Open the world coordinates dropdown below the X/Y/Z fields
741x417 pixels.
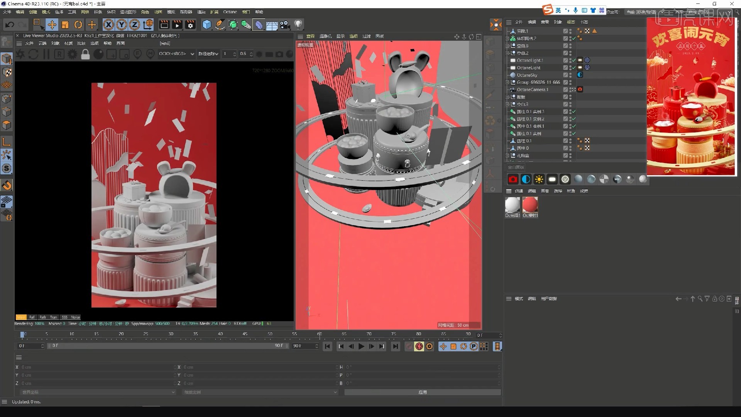(x=97, y=392)
